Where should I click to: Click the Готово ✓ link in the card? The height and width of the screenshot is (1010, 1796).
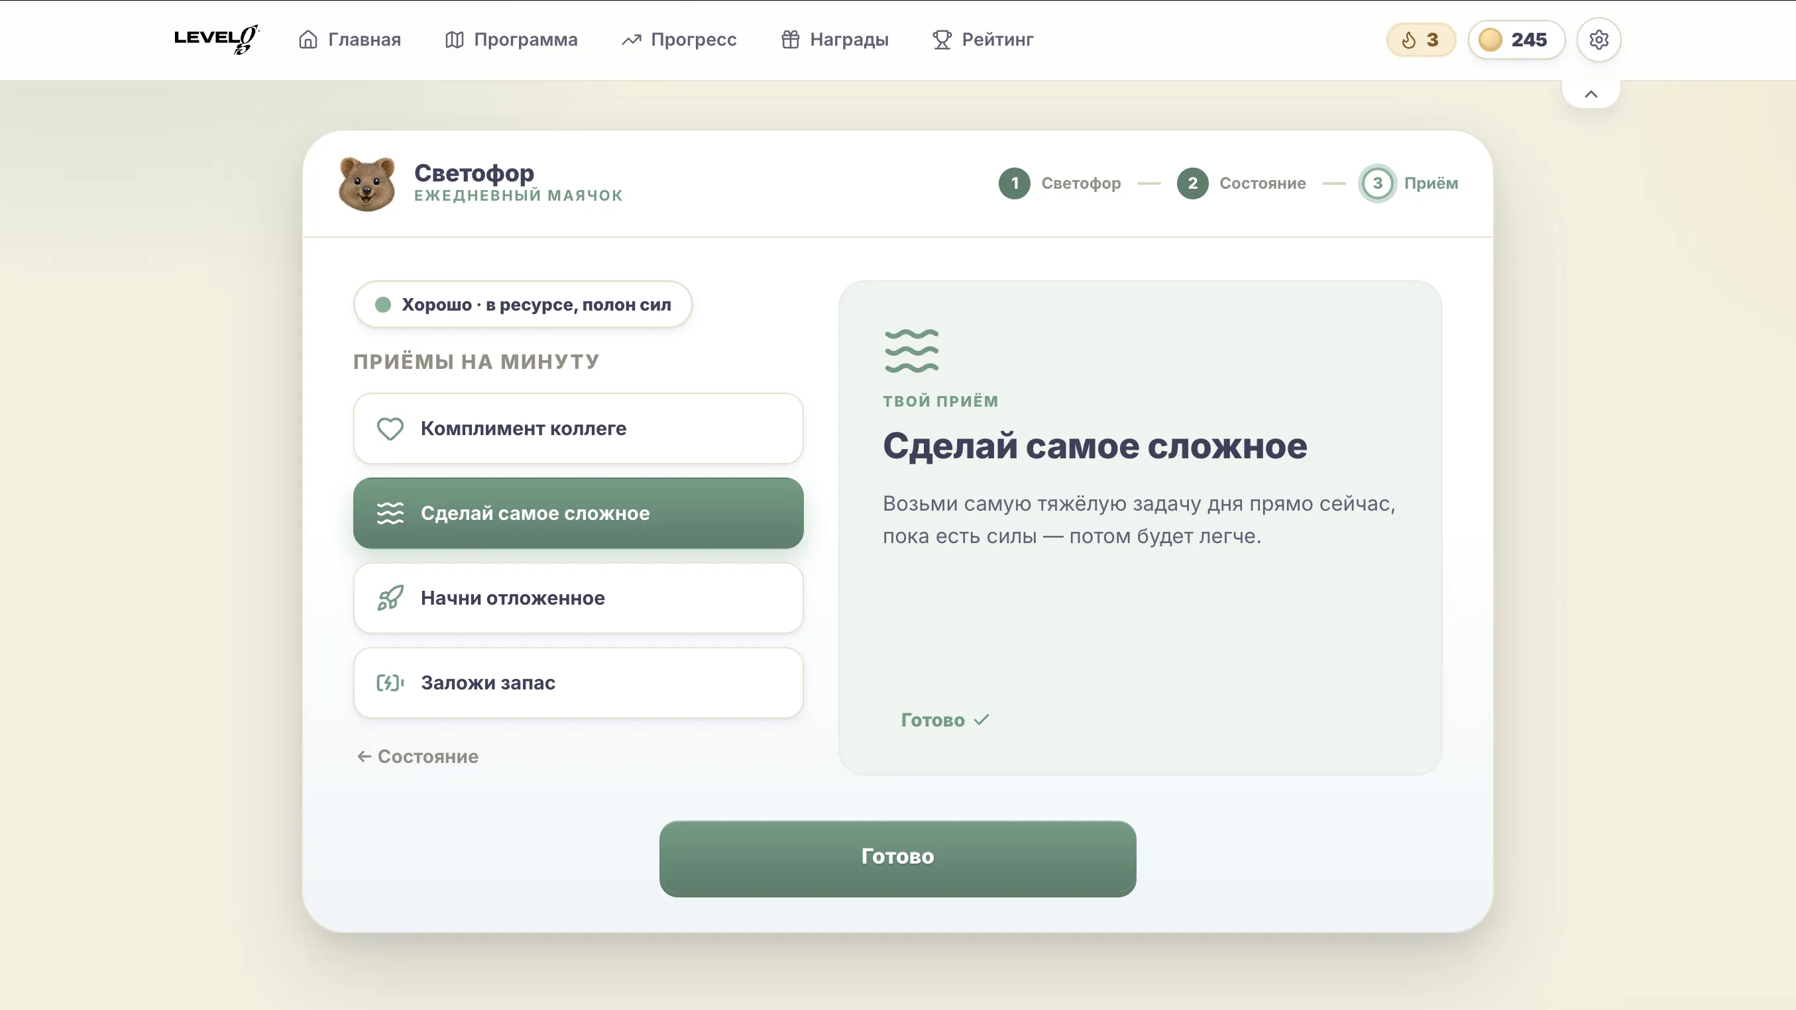tap(946, 719)
